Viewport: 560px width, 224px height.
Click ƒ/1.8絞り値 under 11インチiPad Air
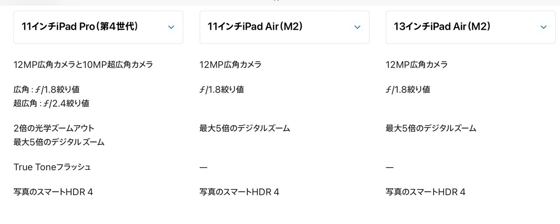tap(221, 90)
